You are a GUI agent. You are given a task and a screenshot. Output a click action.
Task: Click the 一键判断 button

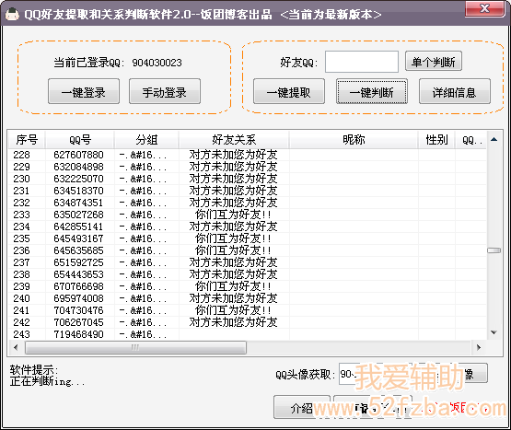372,91
